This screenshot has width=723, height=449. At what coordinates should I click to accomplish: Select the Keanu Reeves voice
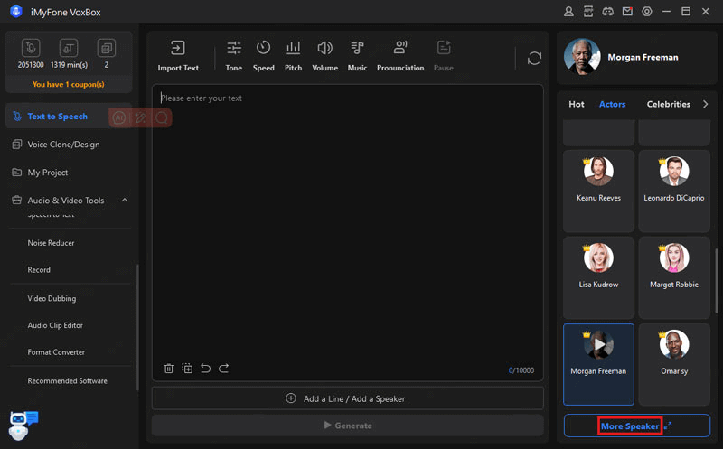[598, 191]
